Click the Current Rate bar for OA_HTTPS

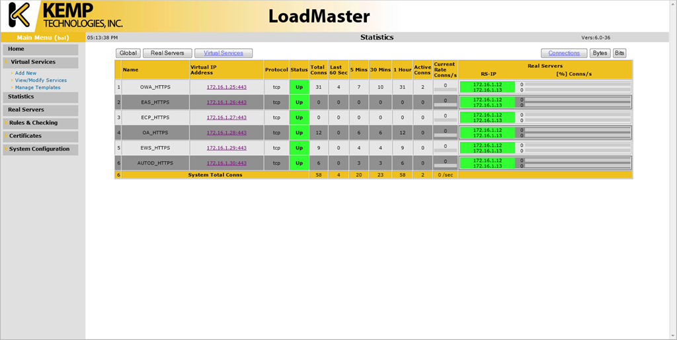point(445,135)
